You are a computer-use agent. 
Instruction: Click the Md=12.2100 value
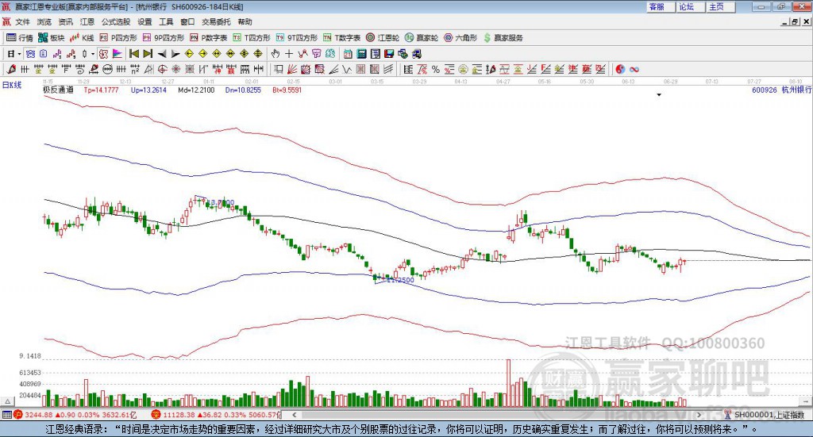[196, 90]
